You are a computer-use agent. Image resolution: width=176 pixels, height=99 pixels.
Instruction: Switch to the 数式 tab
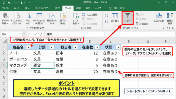coord(57,8)
